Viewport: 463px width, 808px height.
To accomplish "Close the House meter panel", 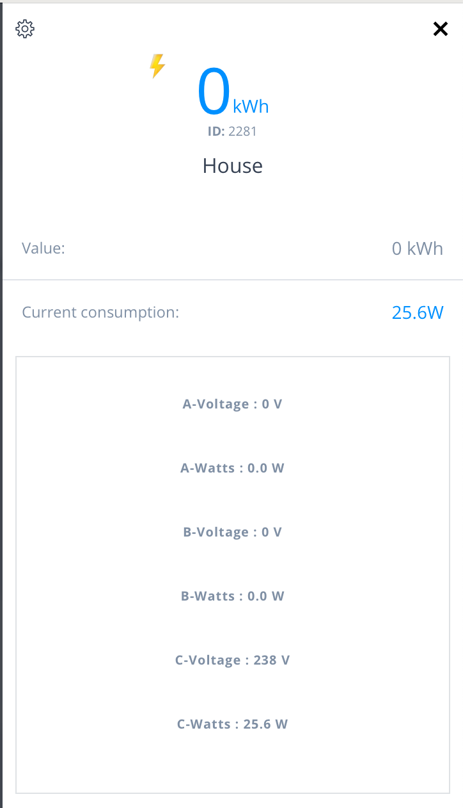I will [x=441, y=29].
